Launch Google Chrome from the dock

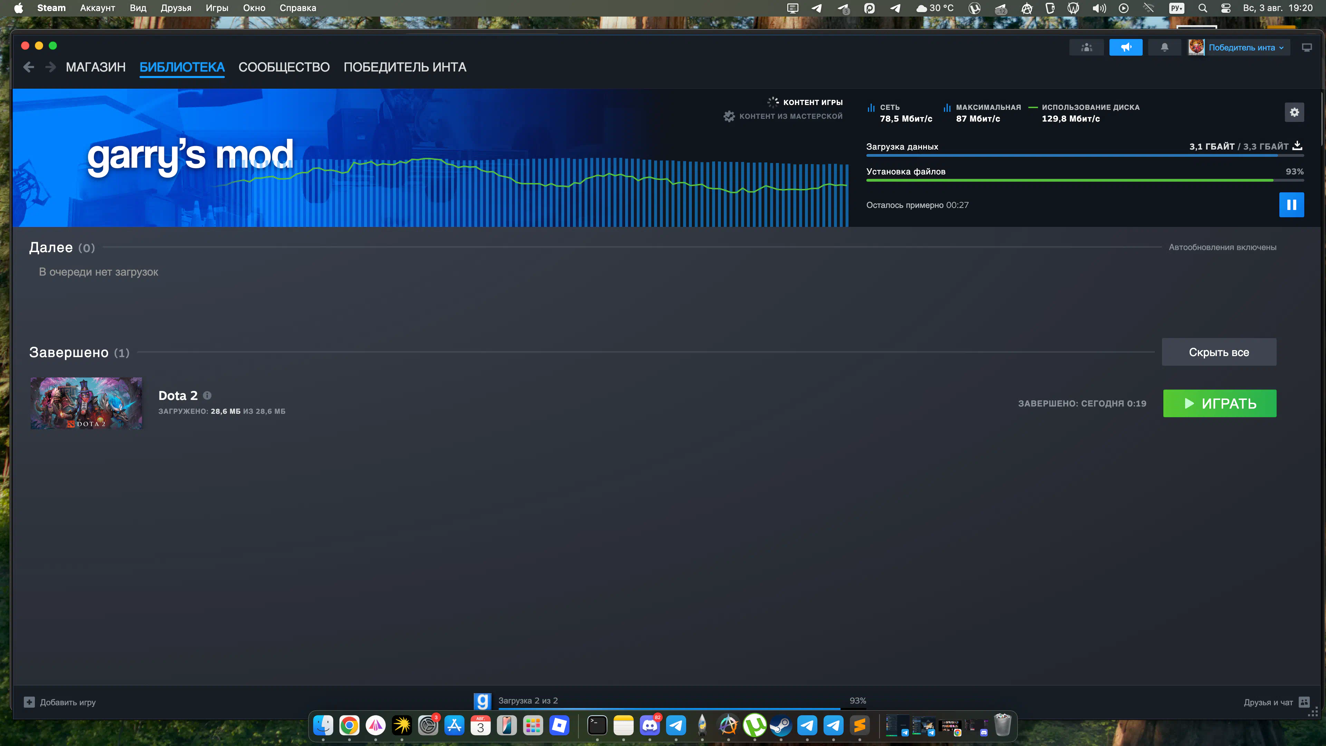[x=349, y=726]
